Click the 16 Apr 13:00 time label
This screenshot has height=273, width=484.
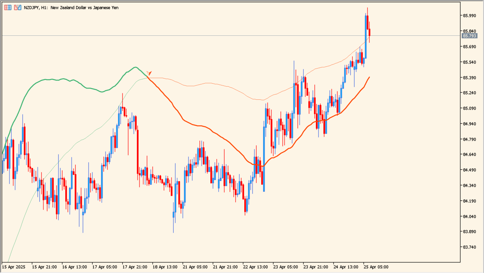coord(75,267)
